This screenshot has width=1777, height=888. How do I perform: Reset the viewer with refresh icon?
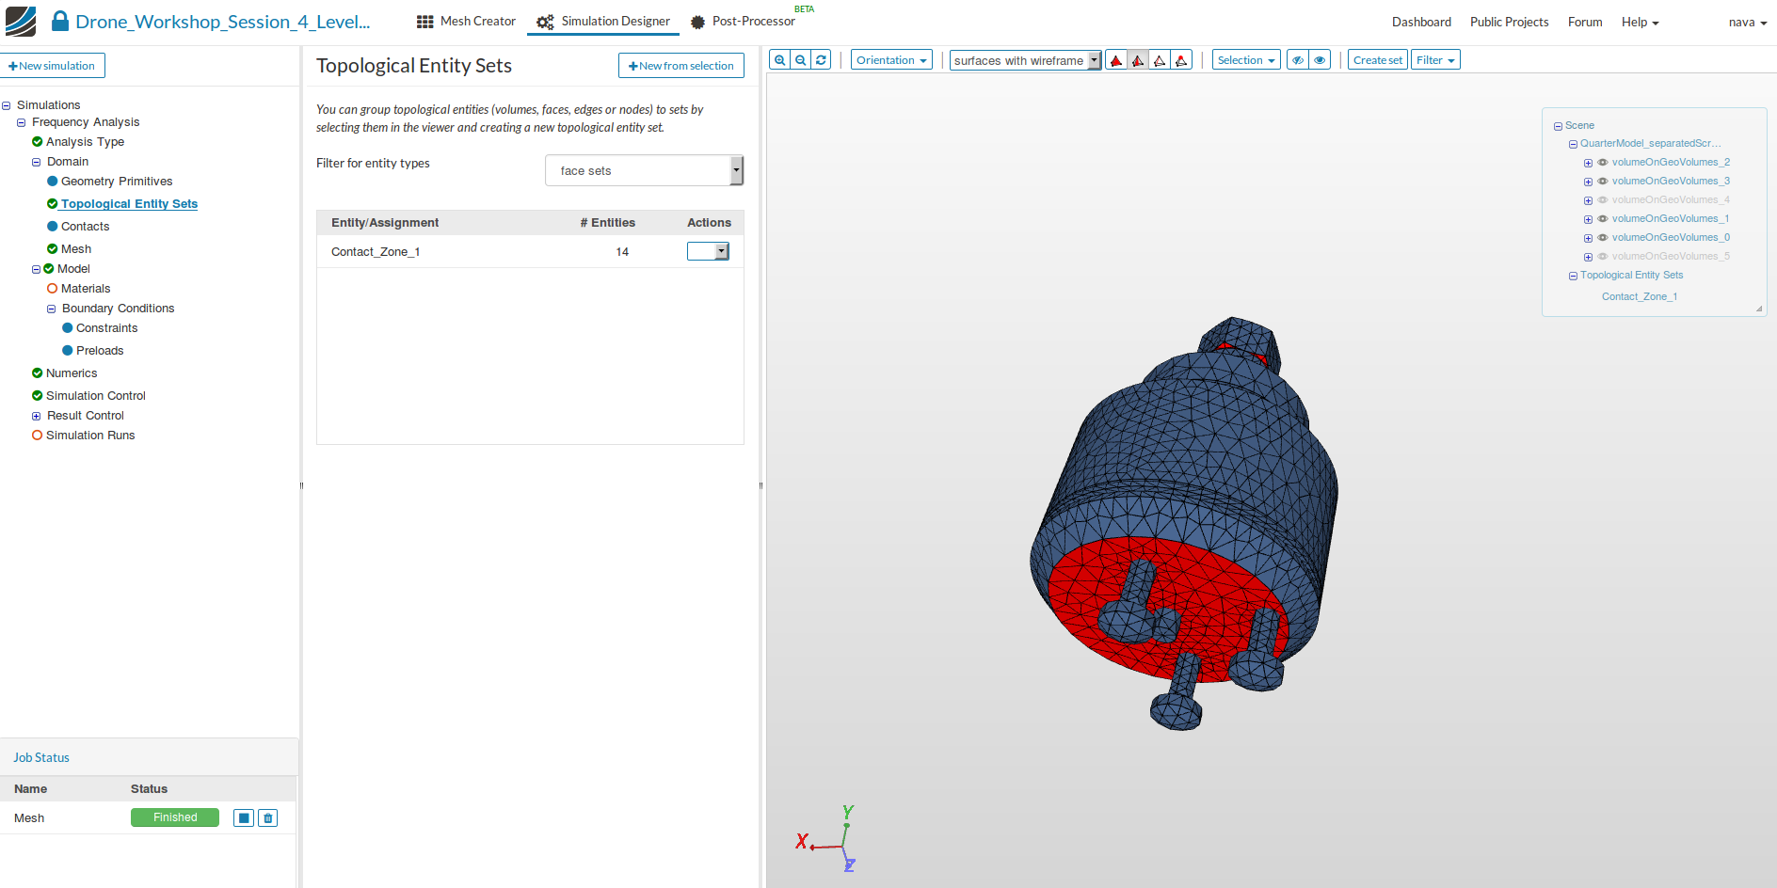[821, 60]
